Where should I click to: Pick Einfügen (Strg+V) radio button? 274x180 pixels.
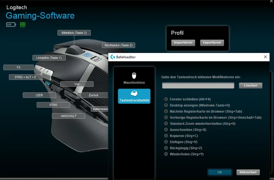166,142
